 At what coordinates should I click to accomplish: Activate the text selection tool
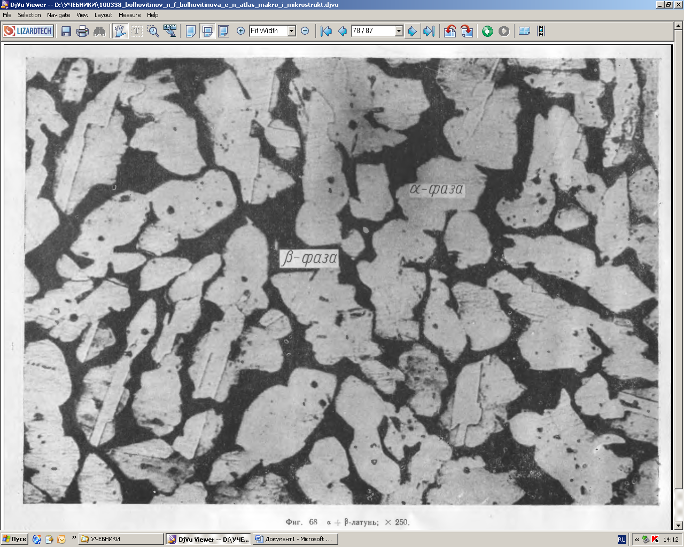[x=137, y=31]
